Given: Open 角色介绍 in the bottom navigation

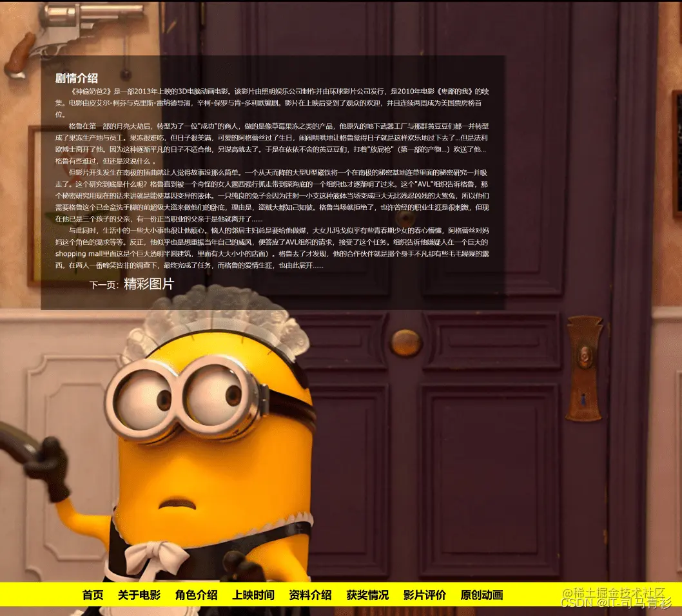Looking at the screenshot, I should pyautogui.click(x=196, y=595).
